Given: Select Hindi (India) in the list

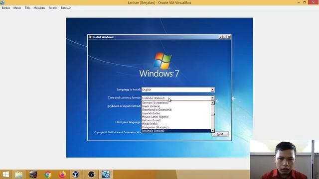Looking at the screenshot, I should point(176,124).
